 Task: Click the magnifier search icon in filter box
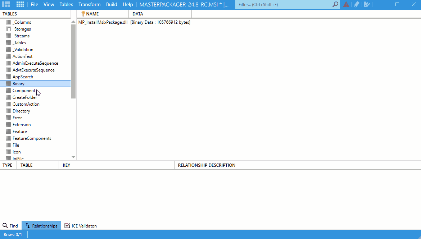point(335,4)
